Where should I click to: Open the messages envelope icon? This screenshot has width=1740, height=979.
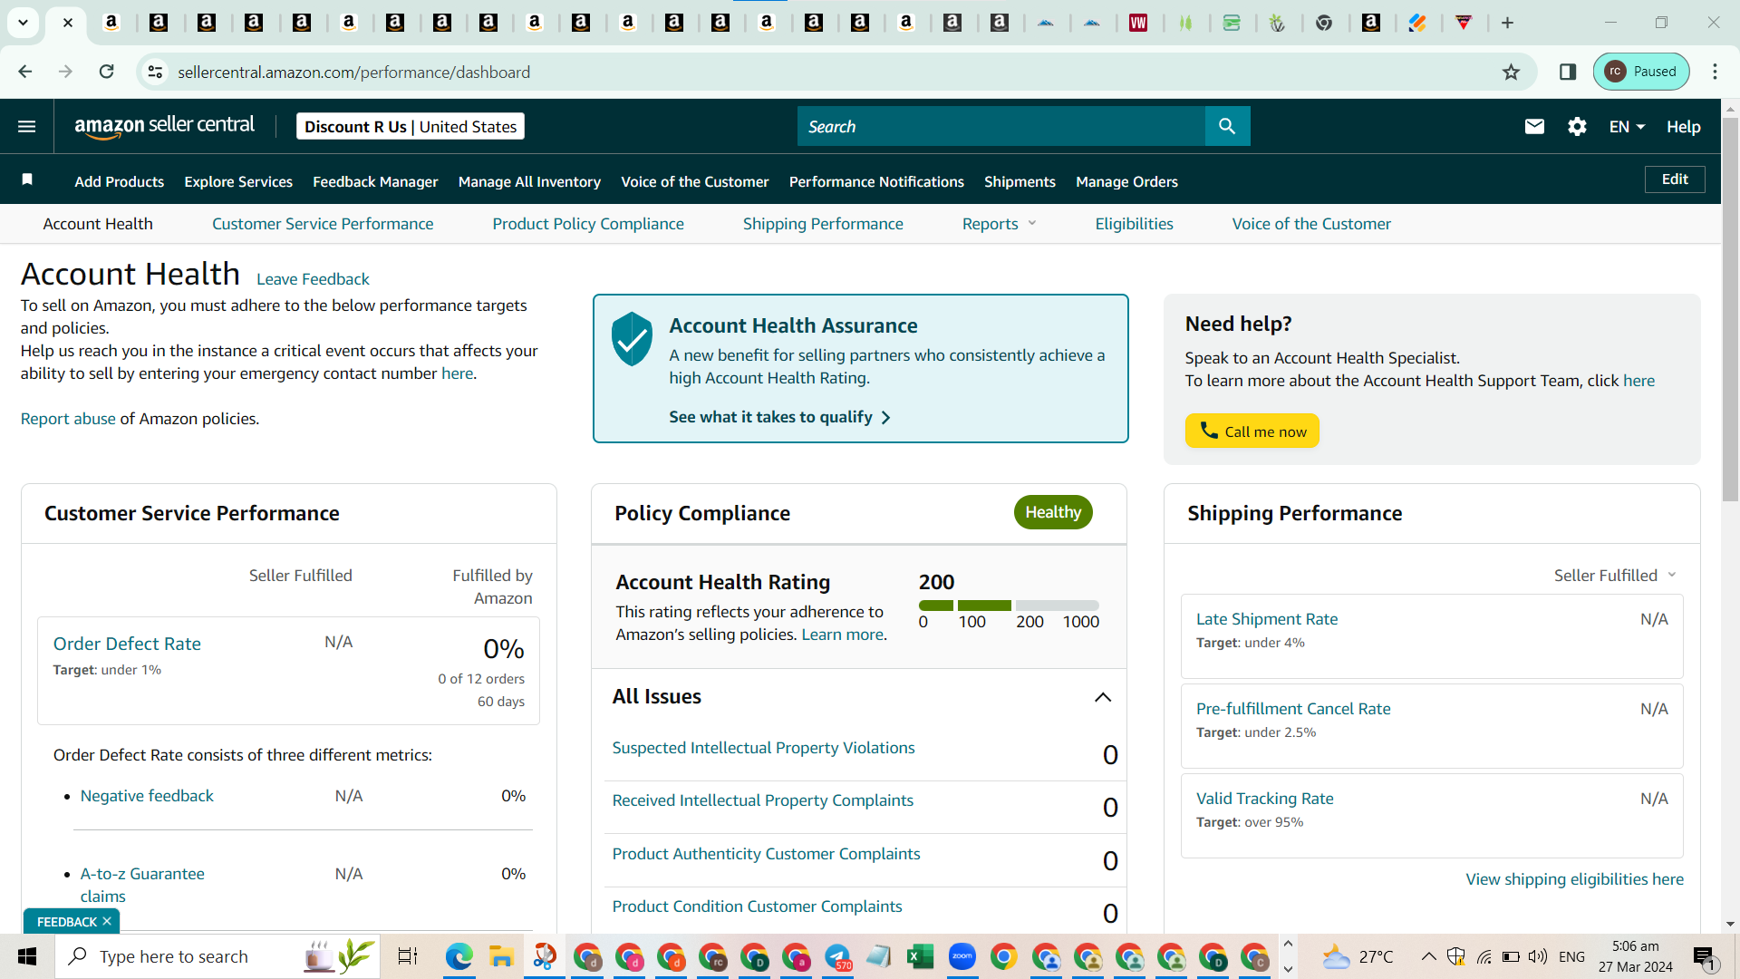1534,127
